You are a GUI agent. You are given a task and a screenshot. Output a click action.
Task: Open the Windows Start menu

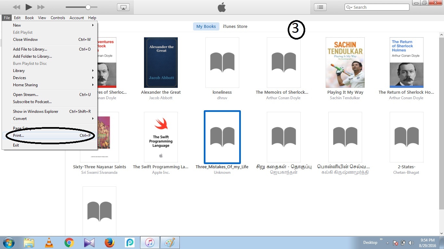point(9,243)
